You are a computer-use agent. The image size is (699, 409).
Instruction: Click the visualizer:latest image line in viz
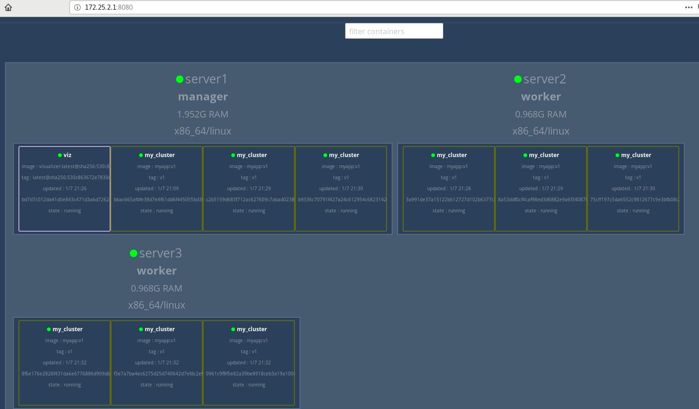[65, 166]
